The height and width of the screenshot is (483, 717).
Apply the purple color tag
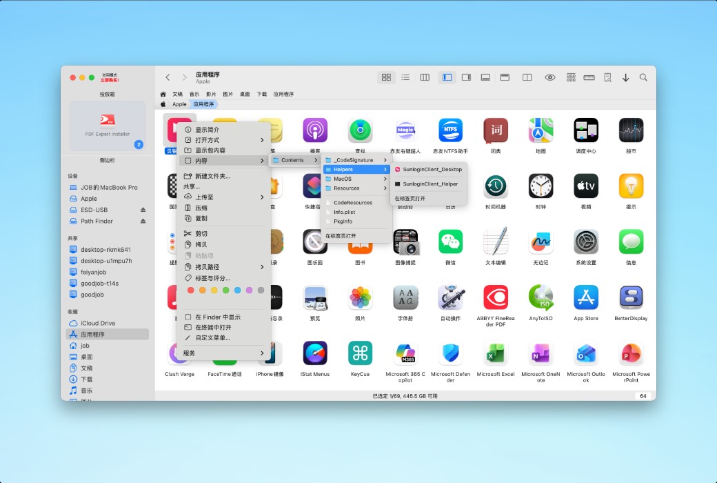pos(249,290)
